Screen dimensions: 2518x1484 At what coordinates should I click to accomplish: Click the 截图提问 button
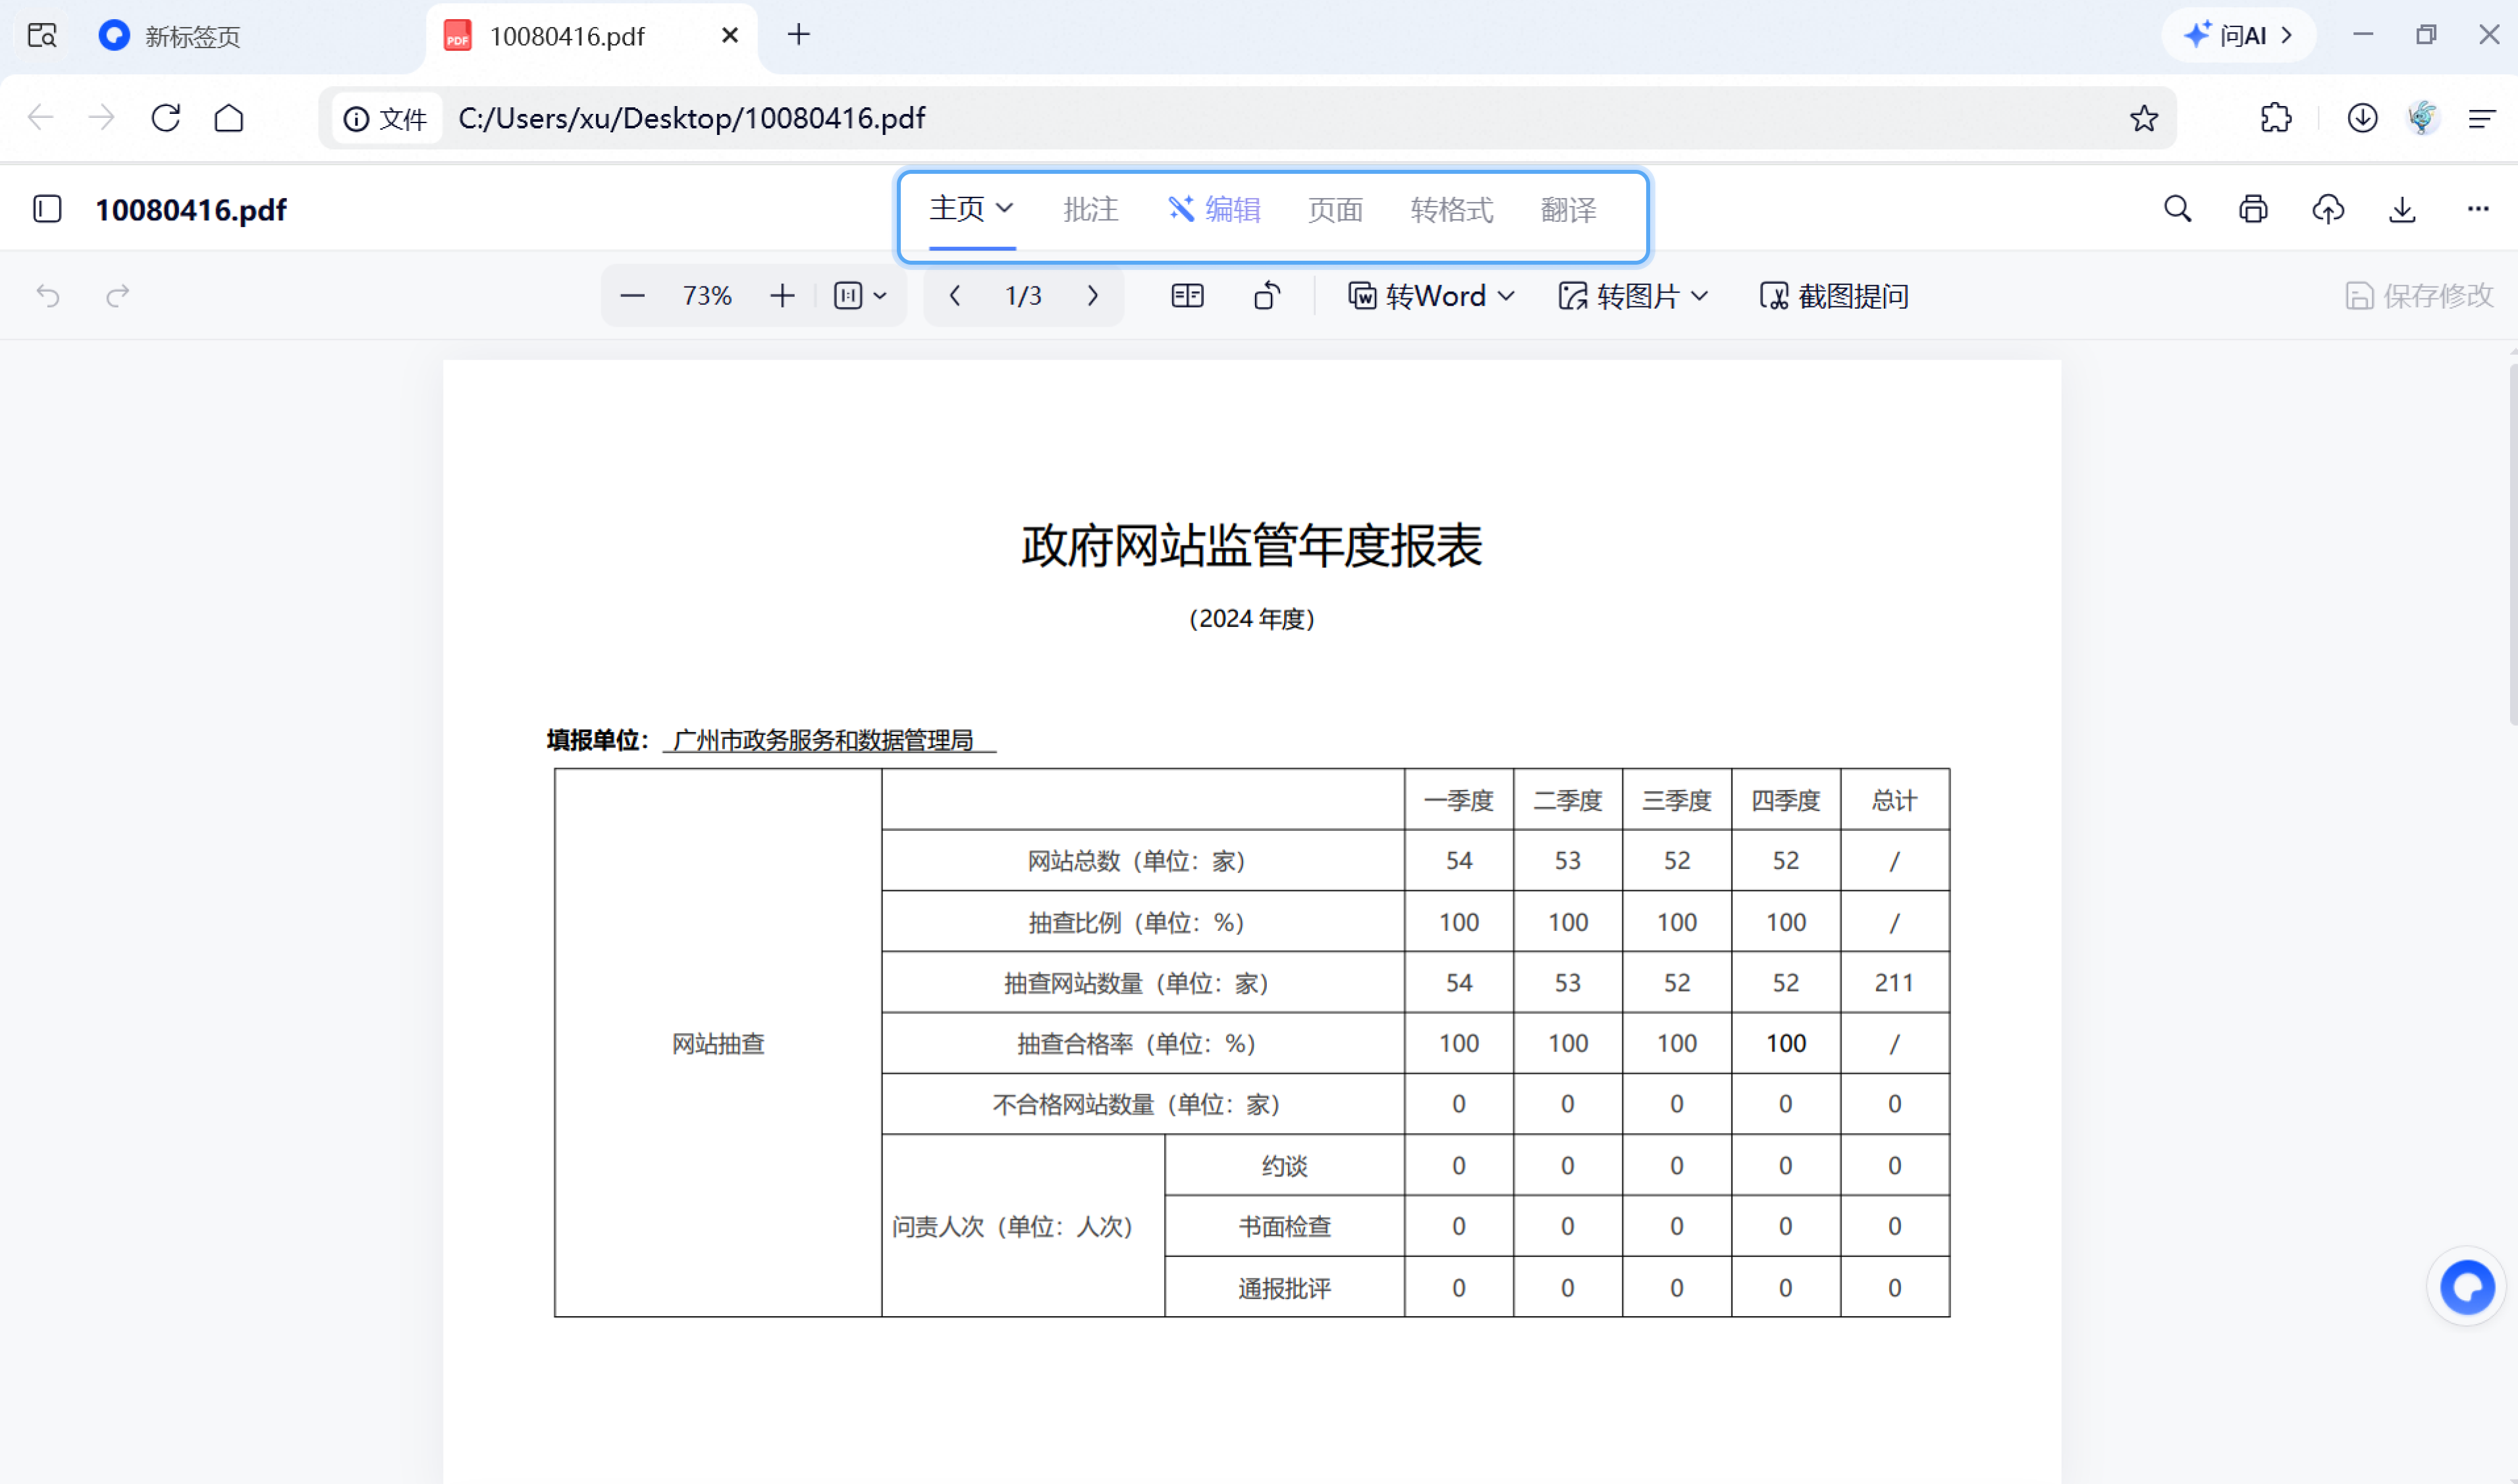(x=1834, y=296)
